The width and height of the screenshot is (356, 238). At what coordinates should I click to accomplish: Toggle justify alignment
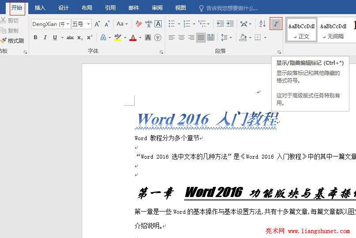tap(201, 37)
